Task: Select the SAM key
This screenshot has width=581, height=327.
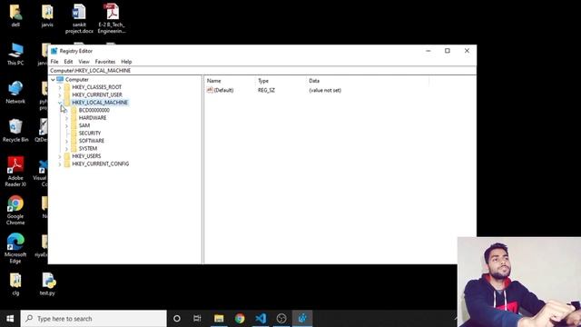Action: coord(84,125)
